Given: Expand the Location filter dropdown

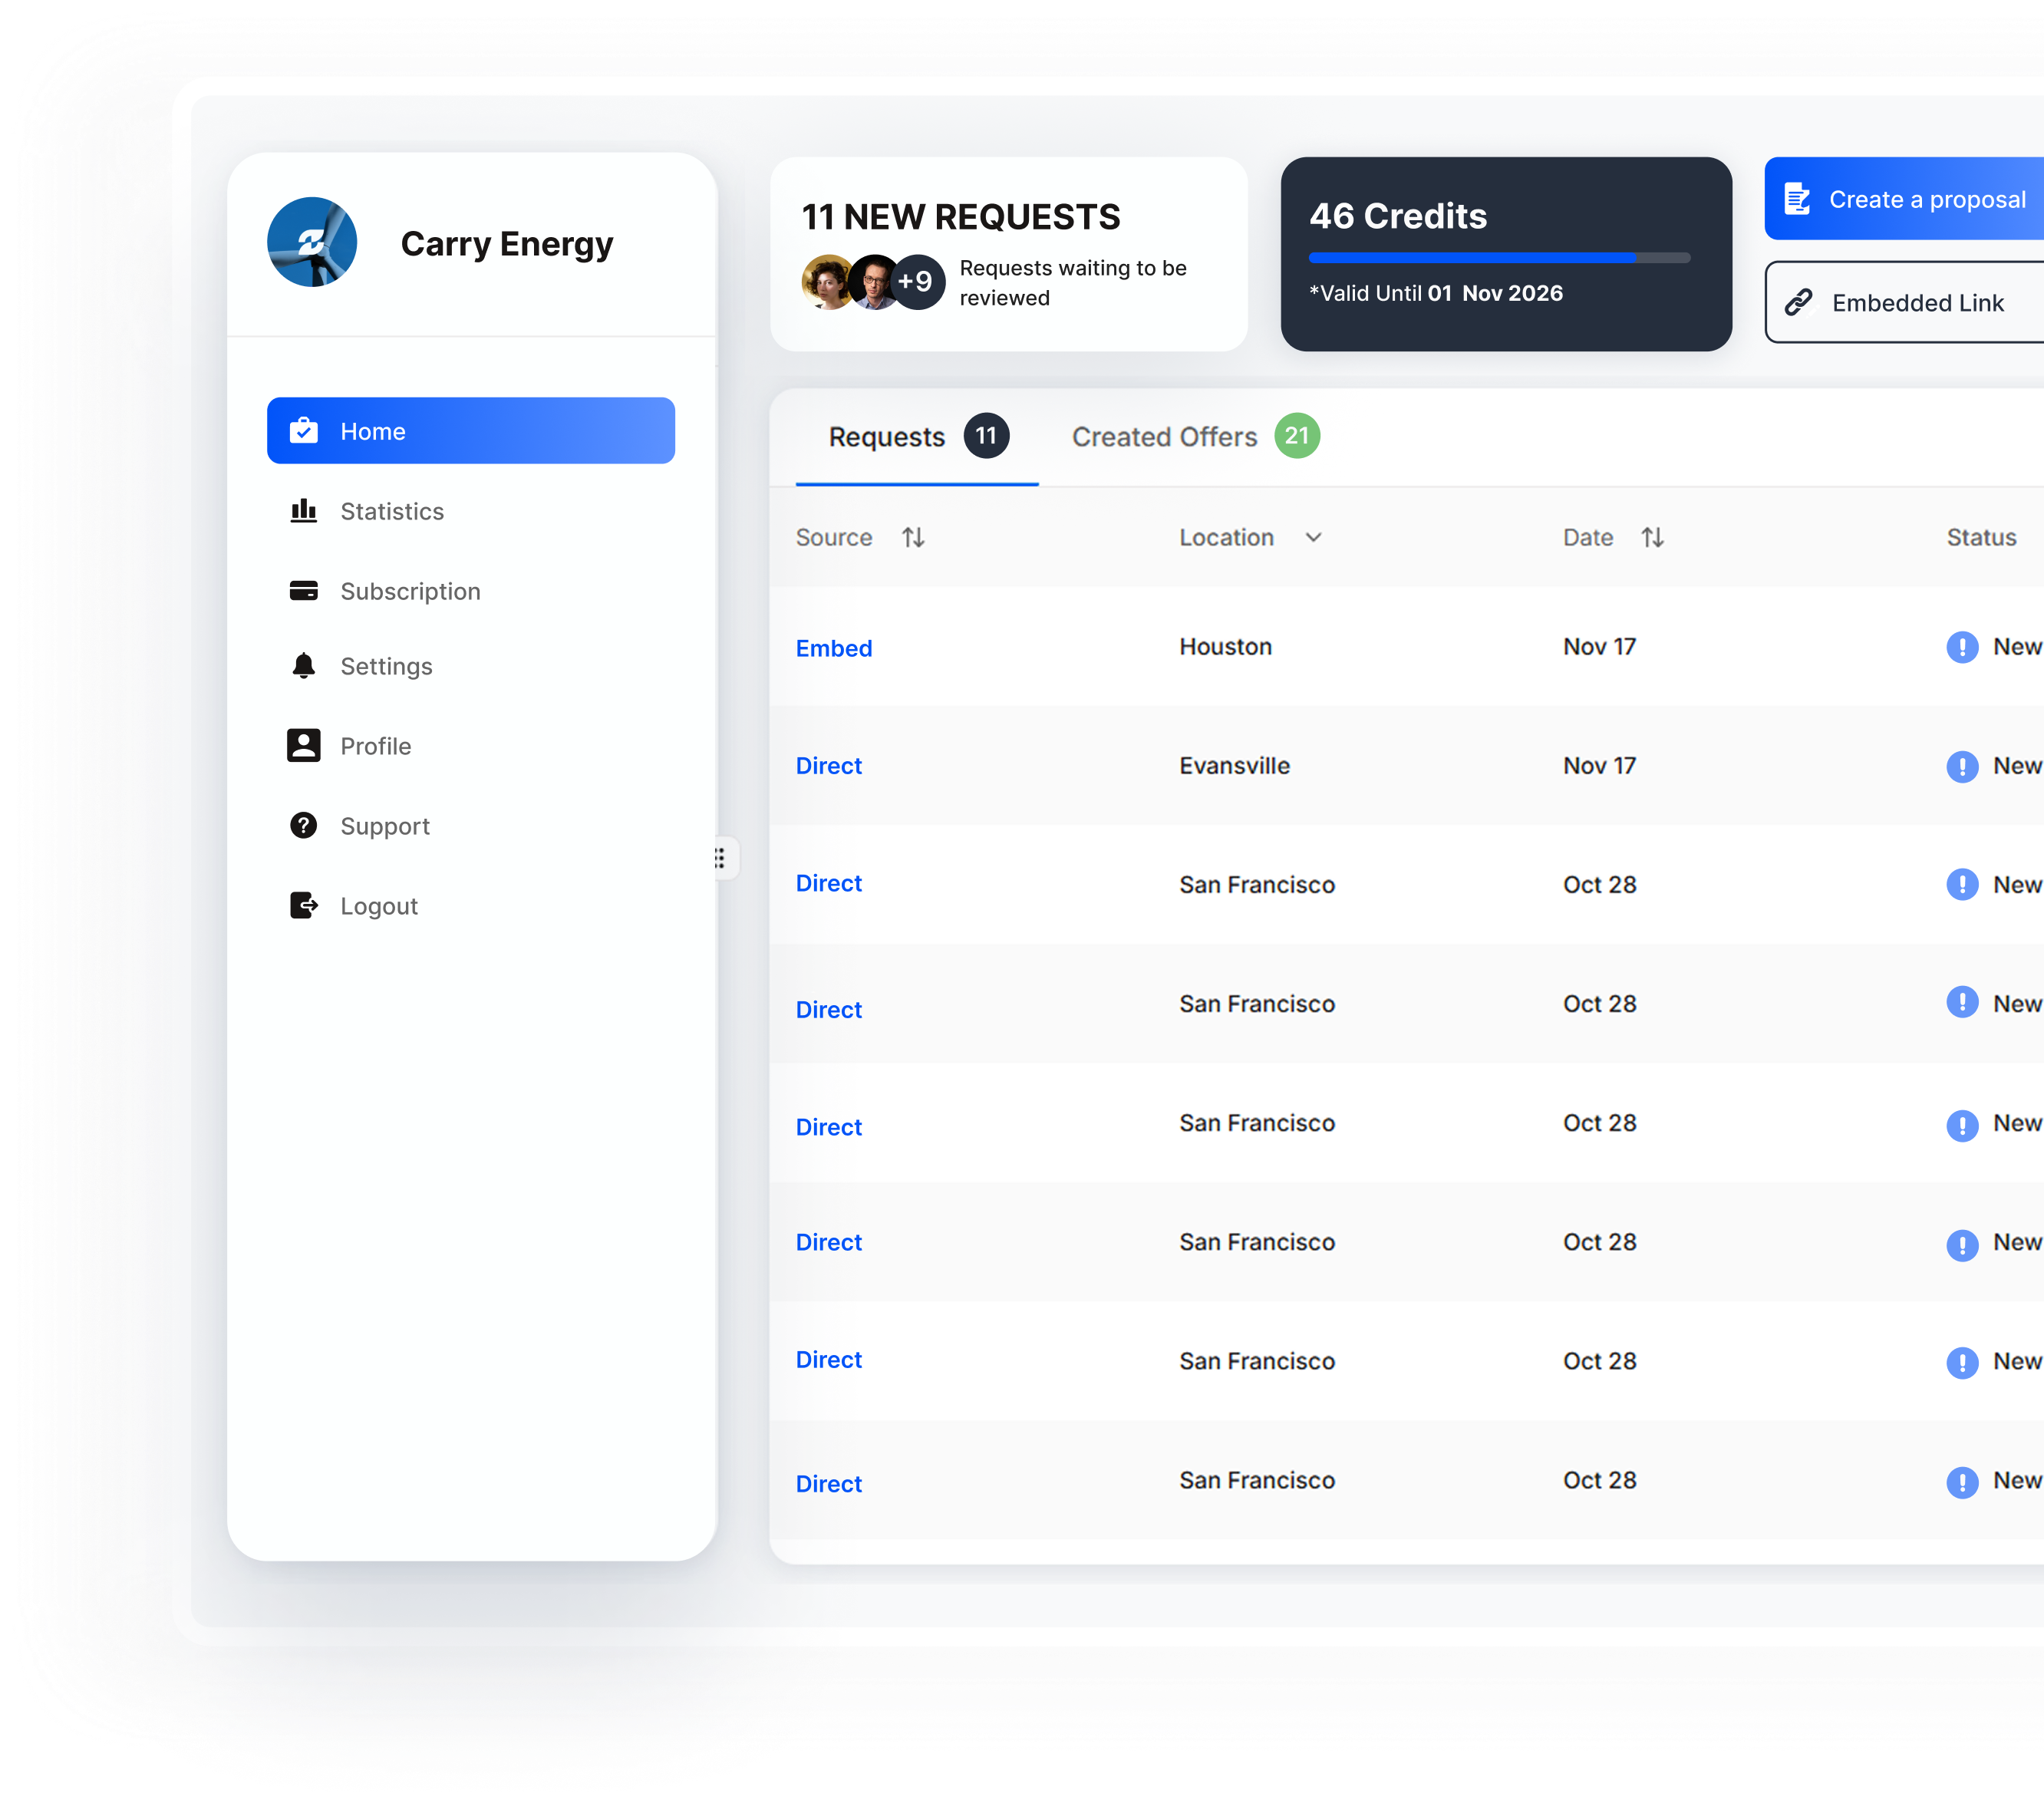Looking at the screenshot, I should coord(1314,538).
